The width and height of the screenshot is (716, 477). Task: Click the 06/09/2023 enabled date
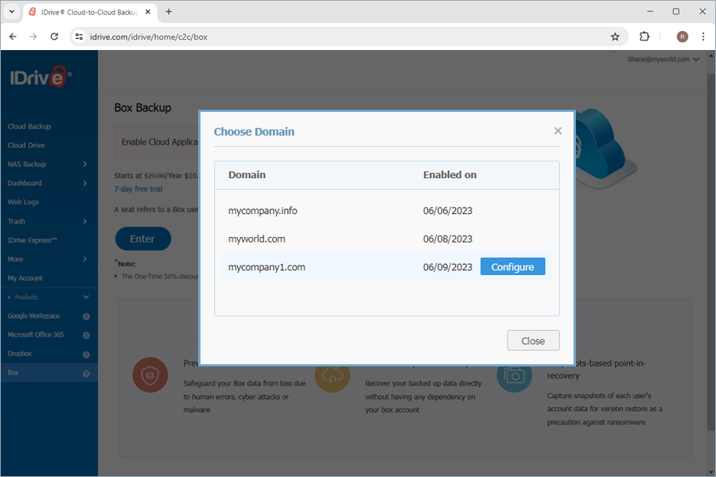[447, 267]
